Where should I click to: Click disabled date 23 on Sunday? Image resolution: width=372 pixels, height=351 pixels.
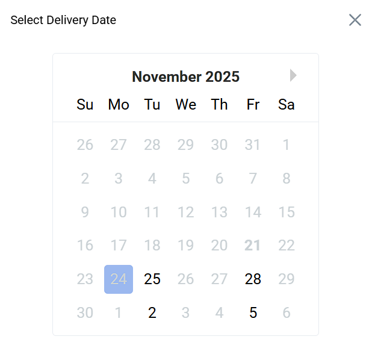[85, 279]
